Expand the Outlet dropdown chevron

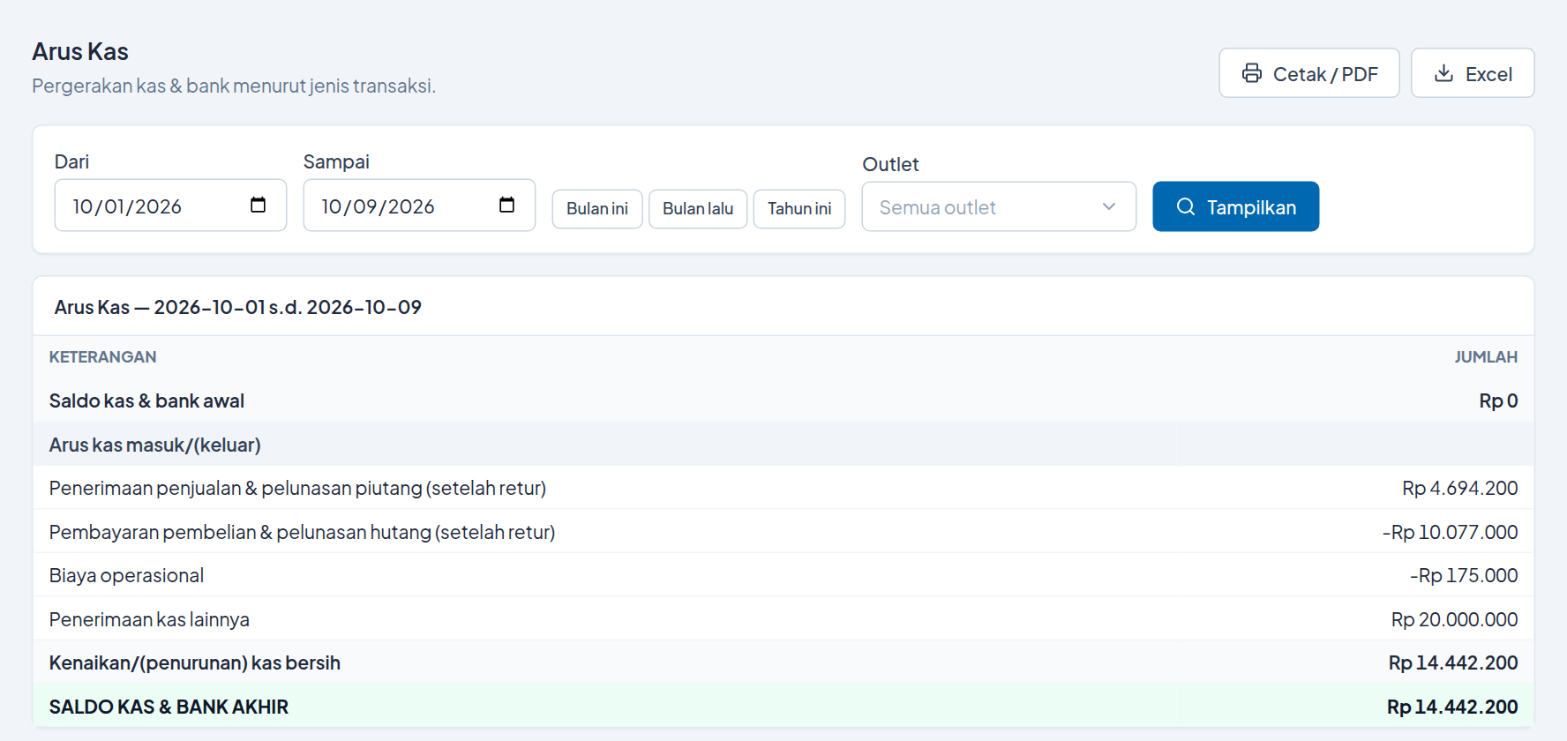tap(1109, 206)
